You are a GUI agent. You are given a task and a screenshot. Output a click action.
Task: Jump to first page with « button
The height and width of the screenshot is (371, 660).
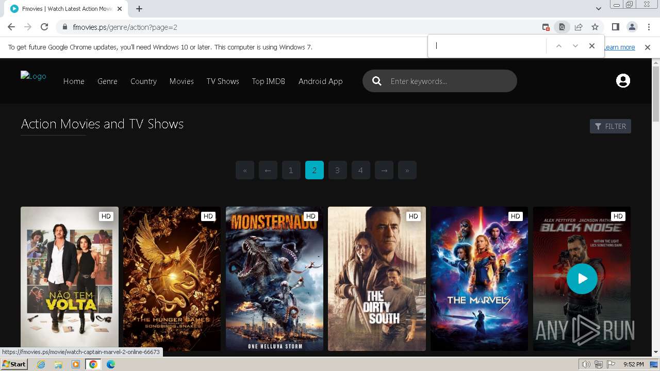(245, 170)
